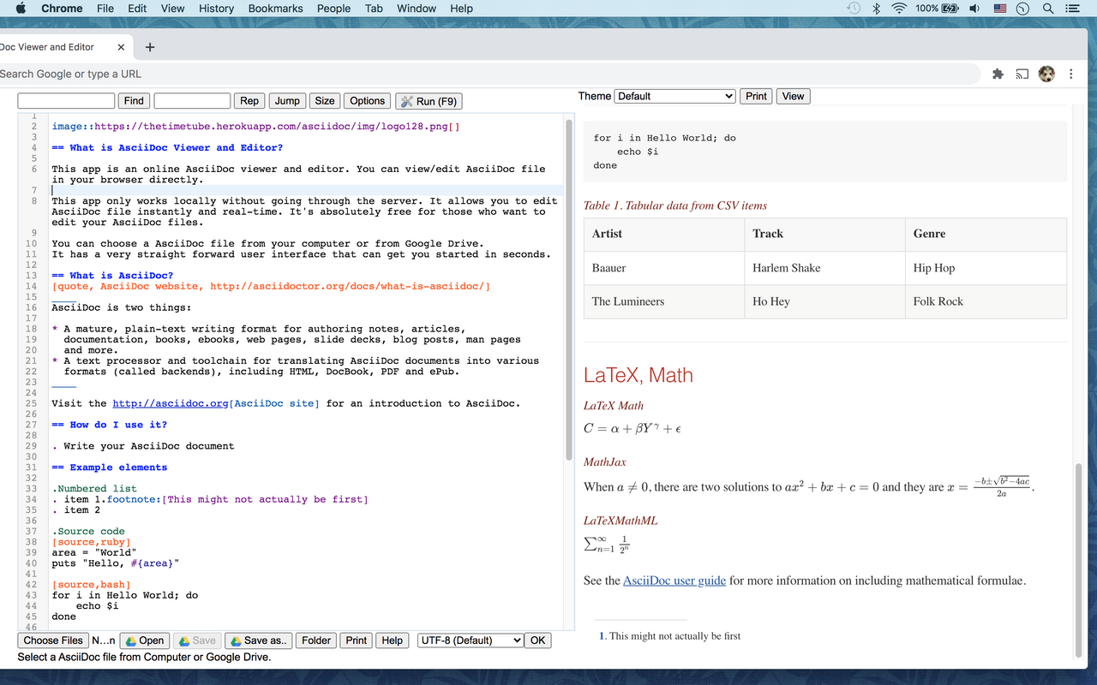Click the LaTeX, Math heading
The height and width of the screenshot is (685, 1097).
638,375
